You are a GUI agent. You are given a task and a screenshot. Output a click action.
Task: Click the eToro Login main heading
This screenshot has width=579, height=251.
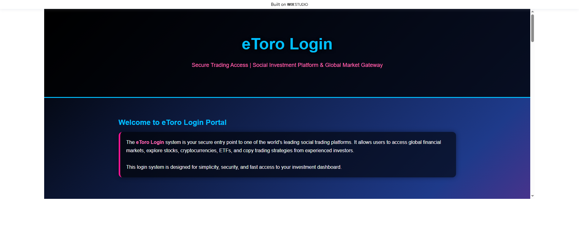point(287,44)
